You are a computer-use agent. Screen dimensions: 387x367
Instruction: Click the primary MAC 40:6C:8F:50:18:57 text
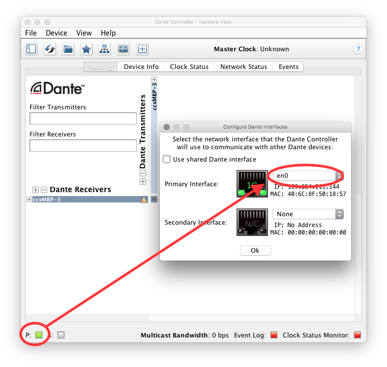point(308,194)
